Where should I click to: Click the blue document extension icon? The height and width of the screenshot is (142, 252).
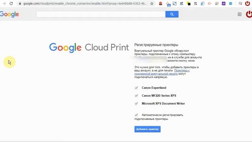[x=202, y=4]
